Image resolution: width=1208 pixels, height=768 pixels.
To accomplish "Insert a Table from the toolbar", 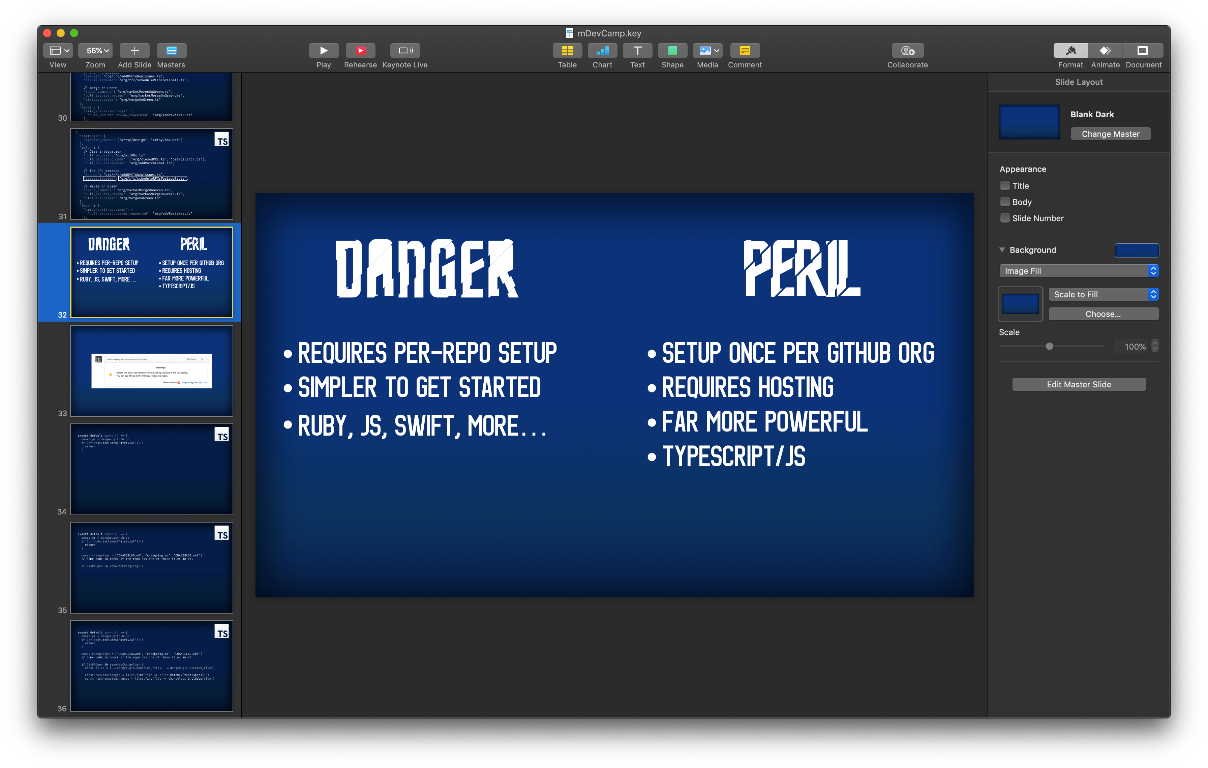I will coord(567,51).
